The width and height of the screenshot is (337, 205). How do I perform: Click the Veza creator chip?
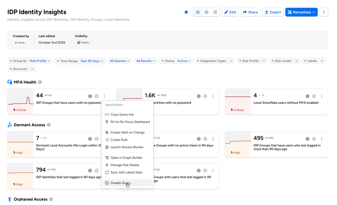(x=20, y=42)
